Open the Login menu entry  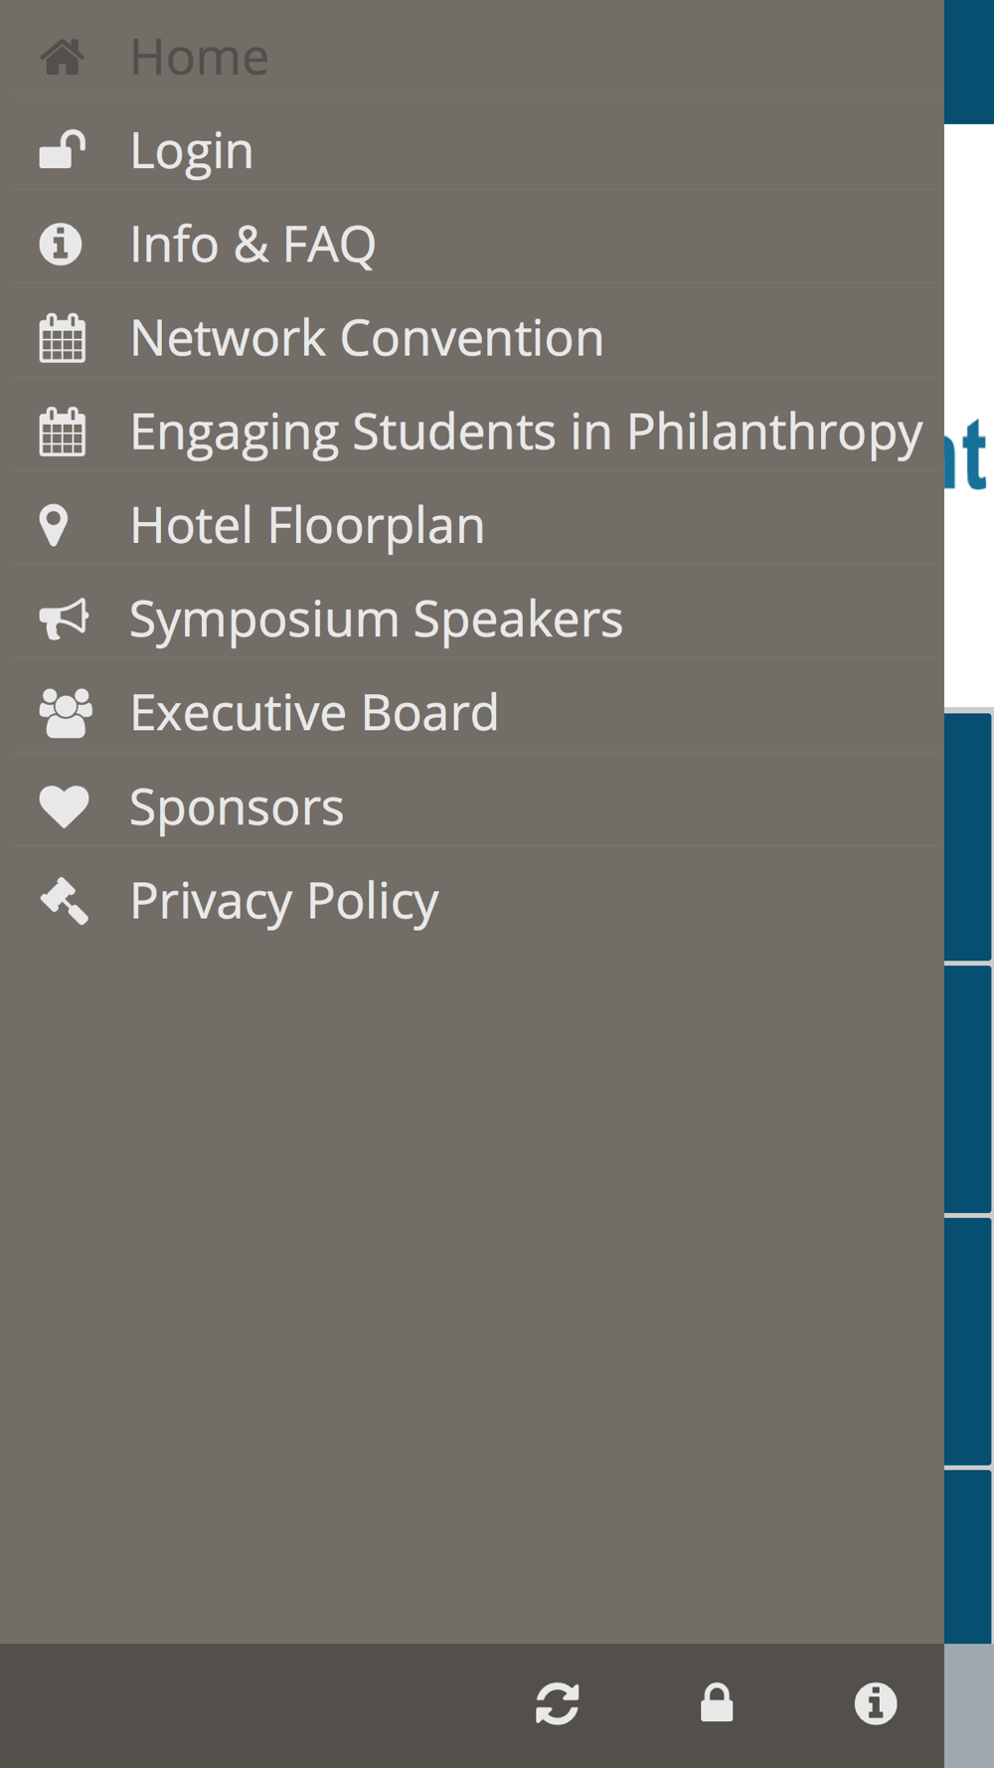pos(192,151)
